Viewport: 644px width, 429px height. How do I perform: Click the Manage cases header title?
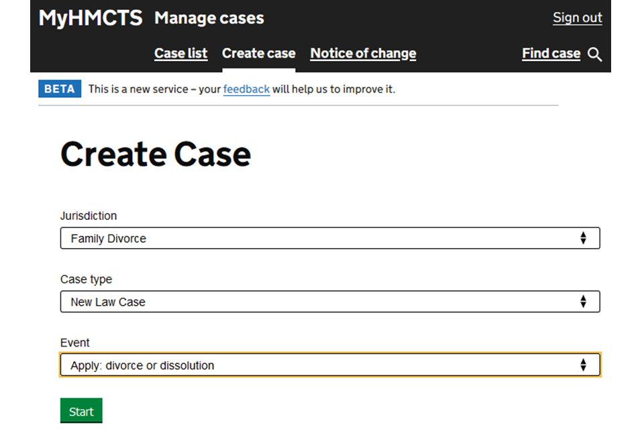click(x=209, y=18)
